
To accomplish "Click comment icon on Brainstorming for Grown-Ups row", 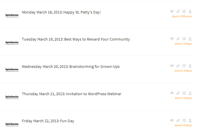I will (x=172, y=66).
